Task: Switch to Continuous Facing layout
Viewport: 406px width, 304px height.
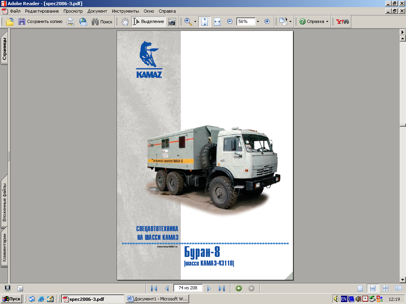Action: click(385, 288)
